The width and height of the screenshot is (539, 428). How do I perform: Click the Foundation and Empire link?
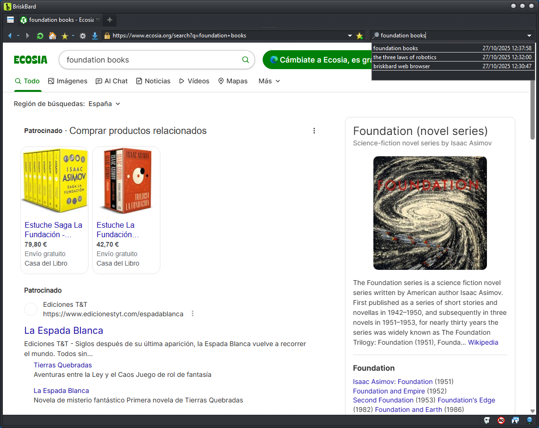[389, 391]
